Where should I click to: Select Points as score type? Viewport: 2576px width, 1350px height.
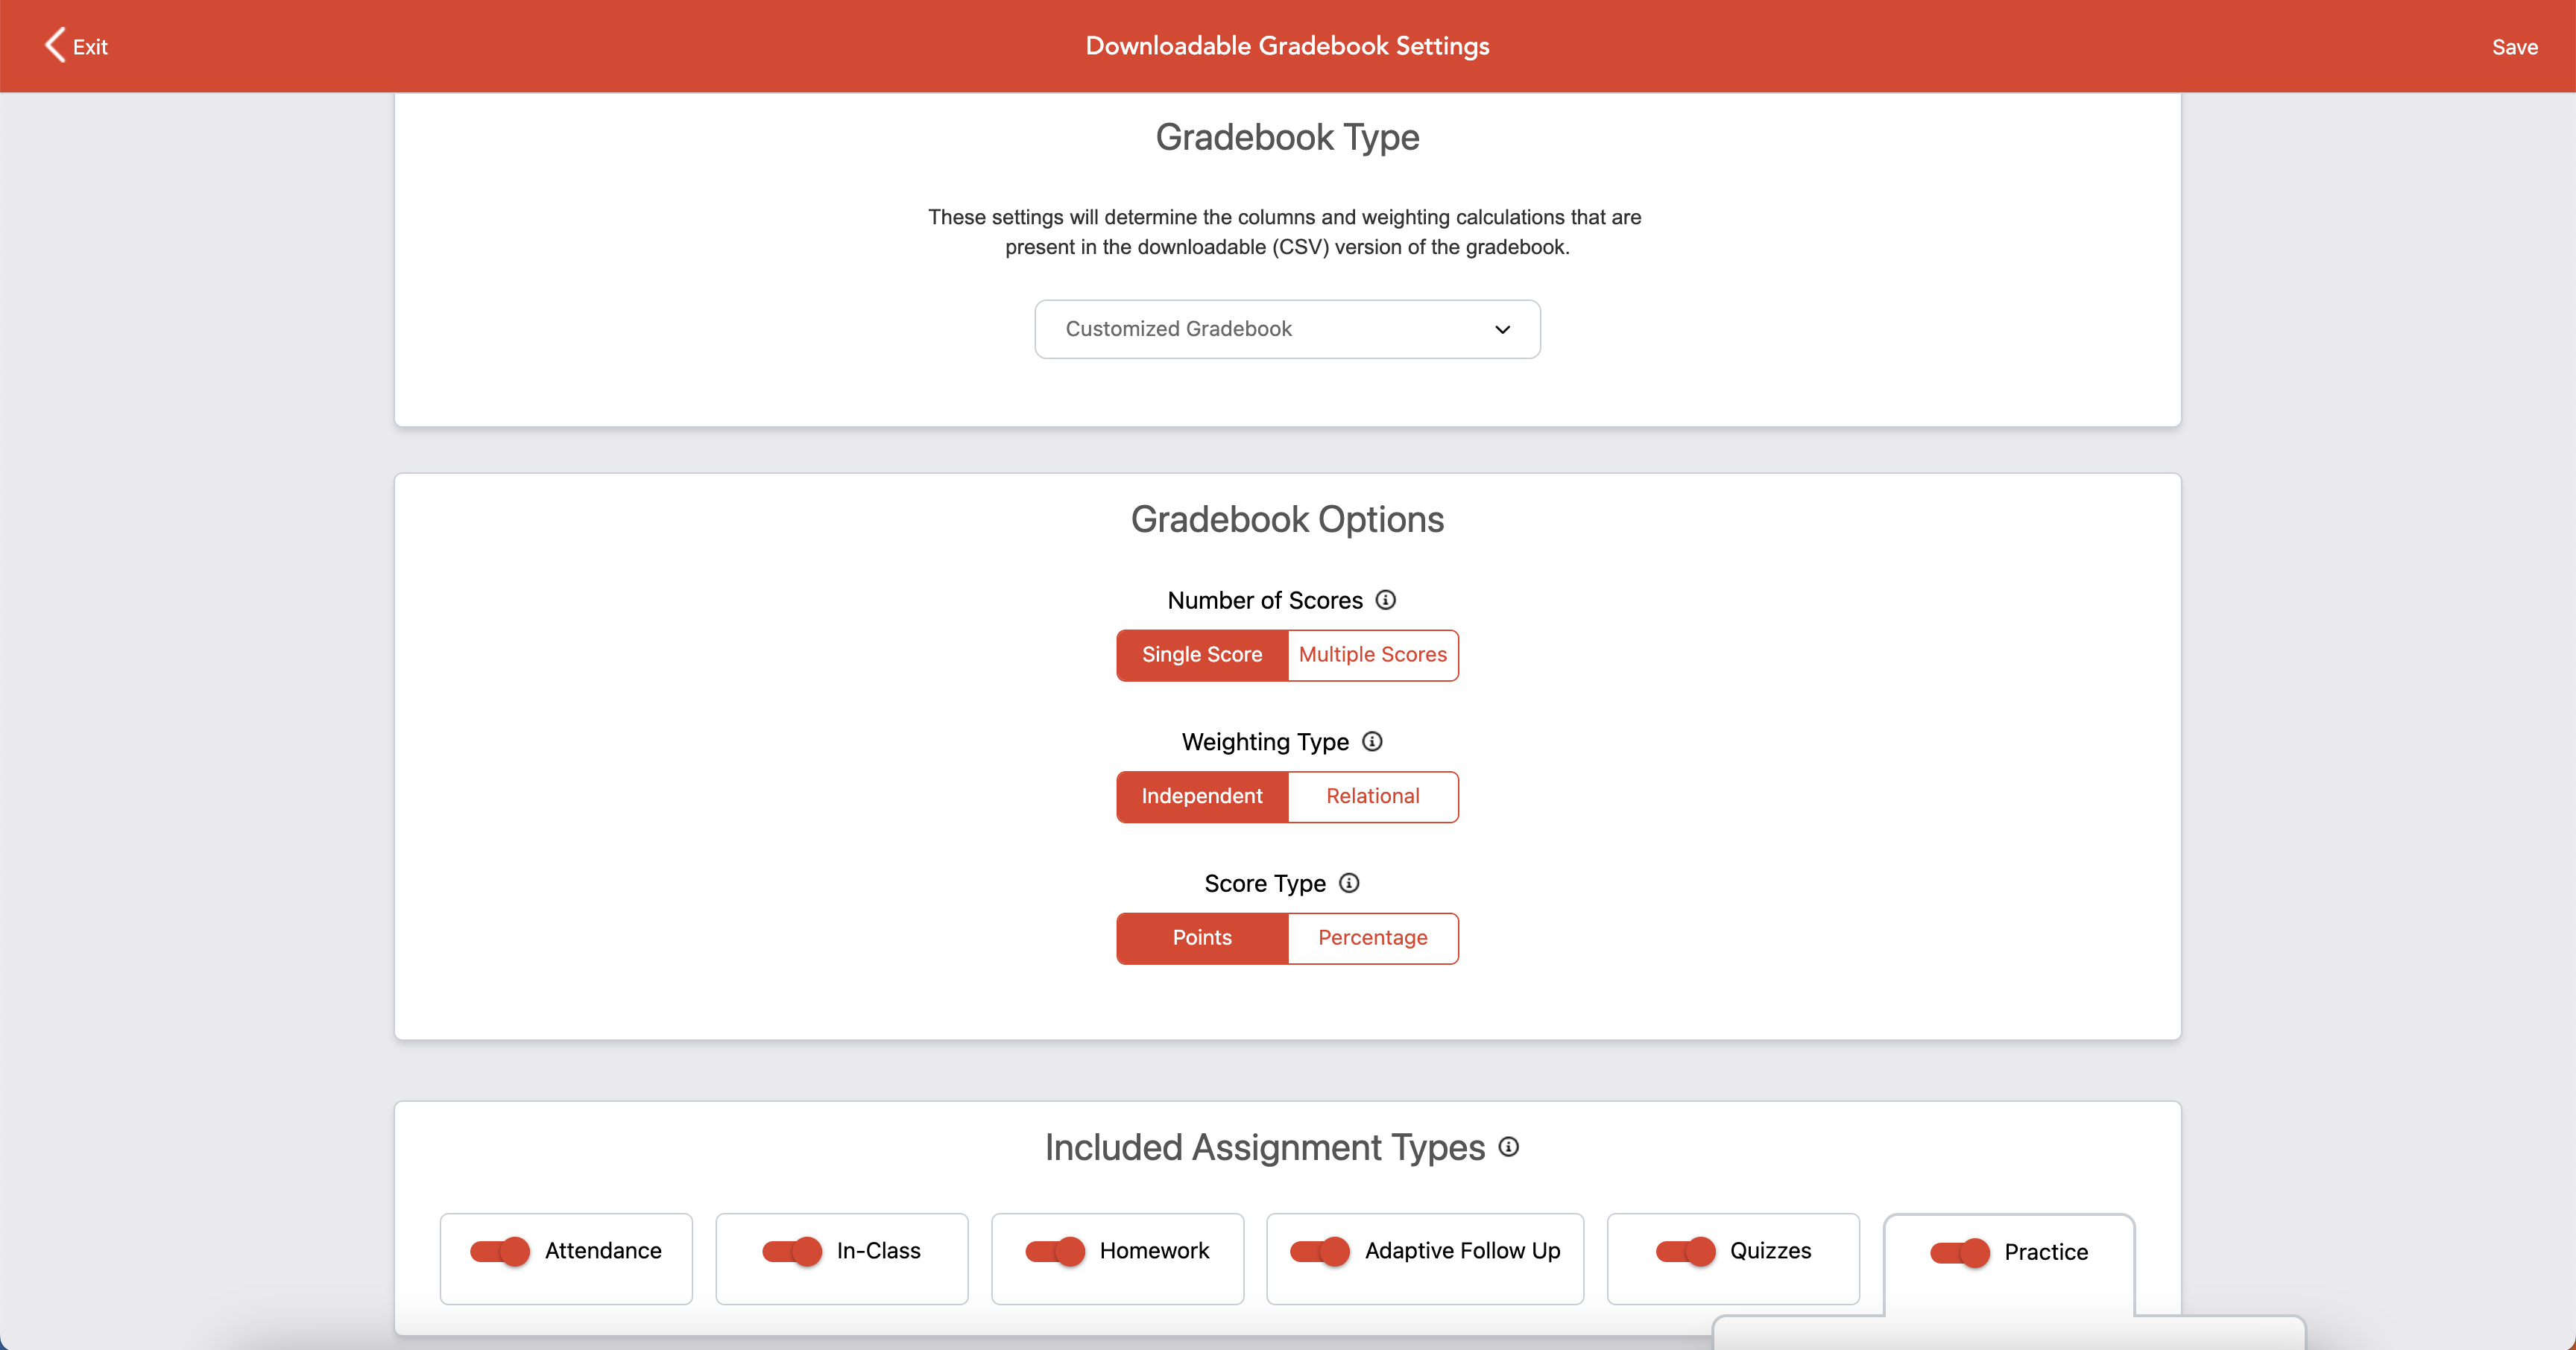(x=1201, y=938)
